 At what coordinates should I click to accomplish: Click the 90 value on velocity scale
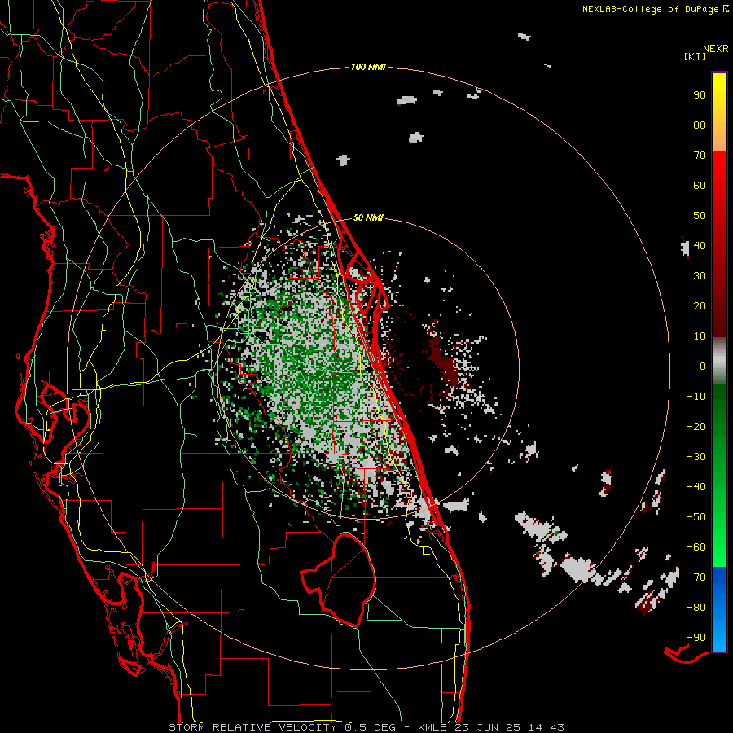(x=700, y=95)
